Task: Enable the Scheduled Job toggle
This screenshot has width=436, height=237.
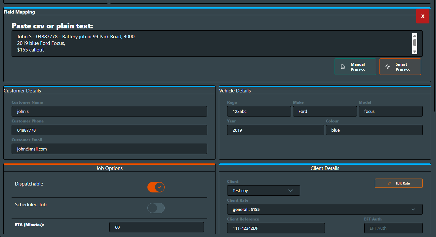Action: 156,208
